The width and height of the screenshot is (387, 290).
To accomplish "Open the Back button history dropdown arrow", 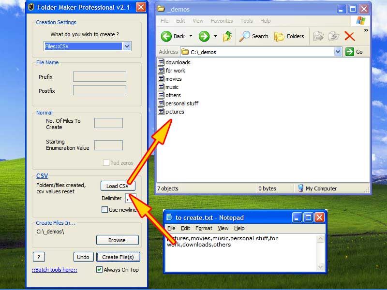I will [x=191, y=36].
